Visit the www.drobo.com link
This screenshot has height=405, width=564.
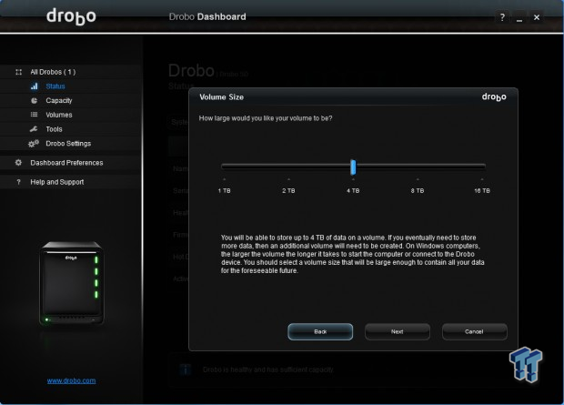(71, 380)
